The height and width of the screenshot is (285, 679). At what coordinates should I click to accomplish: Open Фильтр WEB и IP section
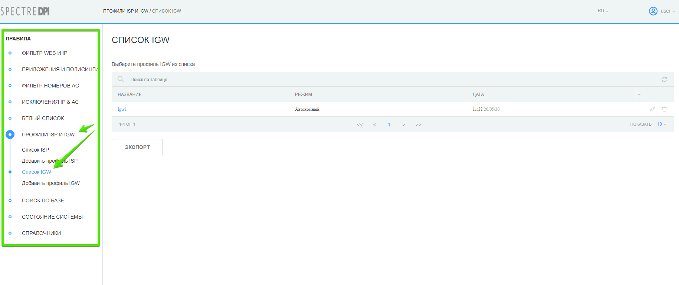45,53
